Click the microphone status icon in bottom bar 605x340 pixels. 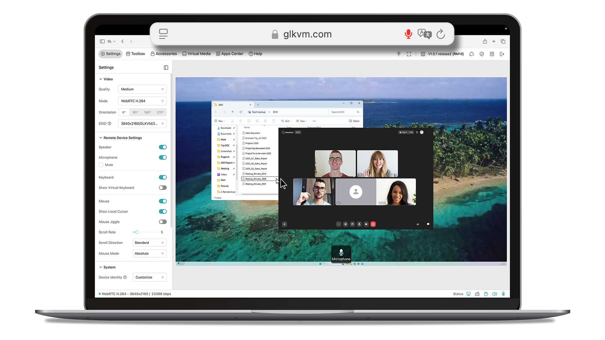tap(503, 294)
